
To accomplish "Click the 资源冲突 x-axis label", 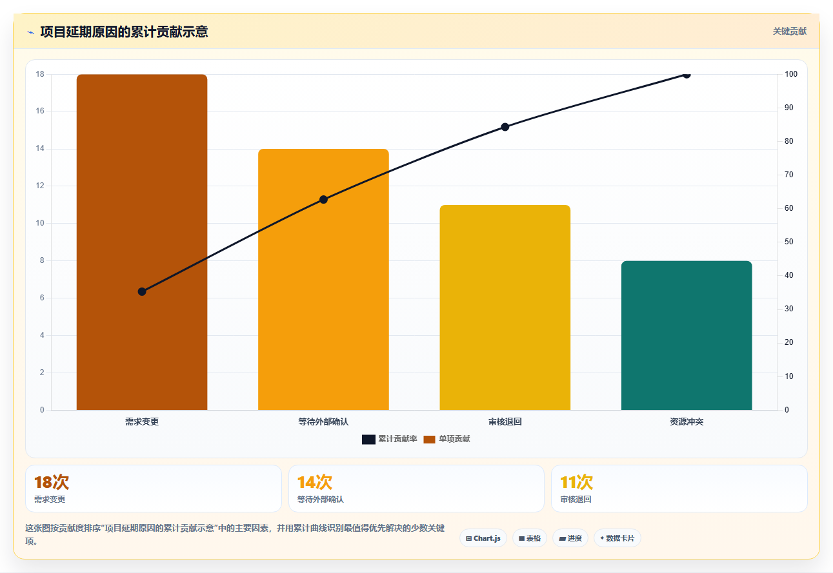I will (x=687, y=422).
